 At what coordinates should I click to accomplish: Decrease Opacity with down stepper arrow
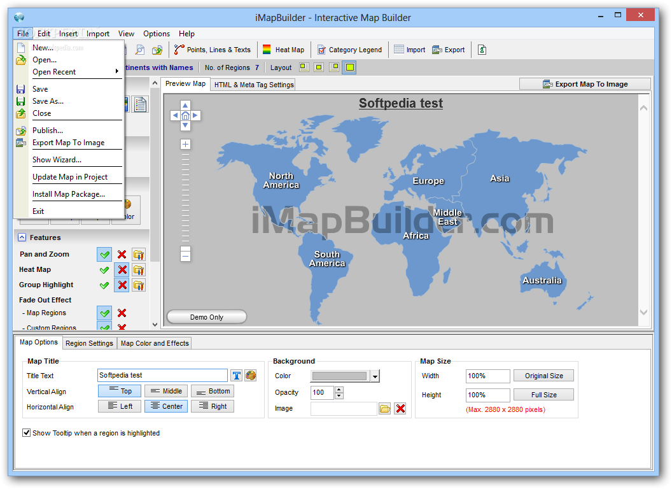pyautogui.click(x=339, y=396)
